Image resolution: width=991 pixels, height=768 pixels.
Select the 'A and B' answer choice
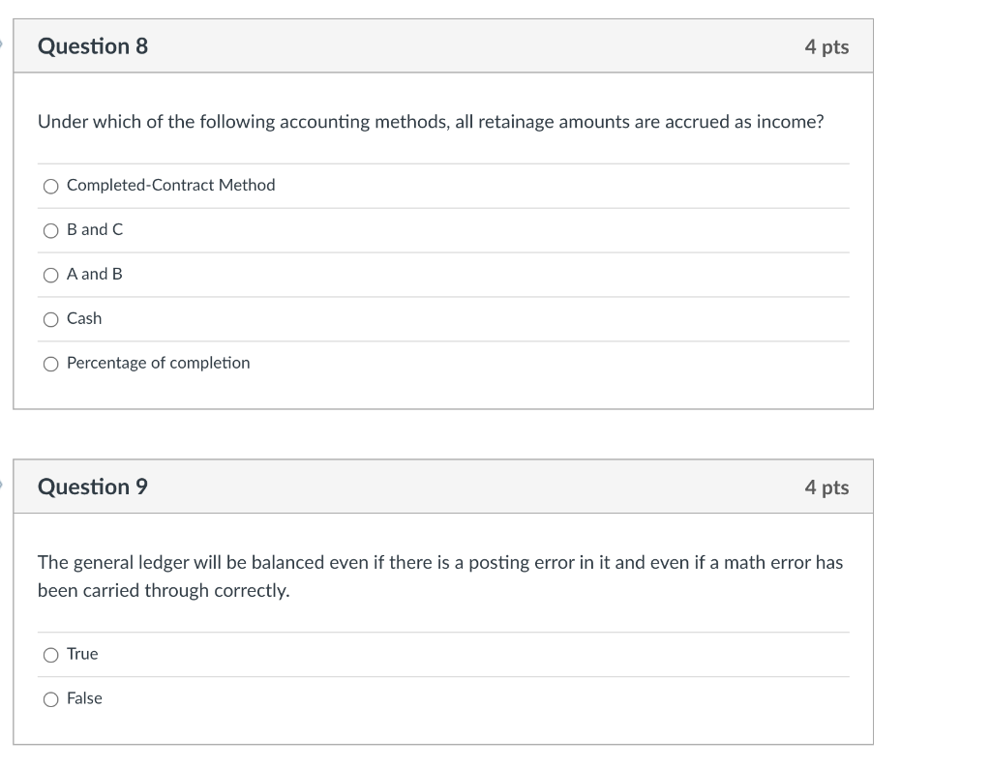50,275
